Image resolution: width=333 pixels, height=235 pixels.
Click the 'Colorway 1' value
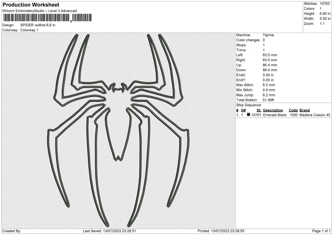click(29, 30)
